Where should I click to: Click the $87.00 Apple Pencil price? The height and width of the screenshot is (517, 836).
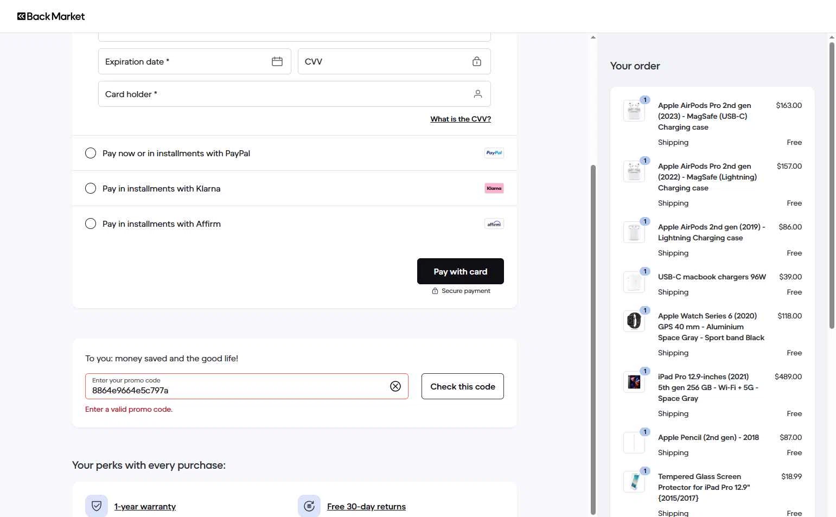click(x=790, y=437)
